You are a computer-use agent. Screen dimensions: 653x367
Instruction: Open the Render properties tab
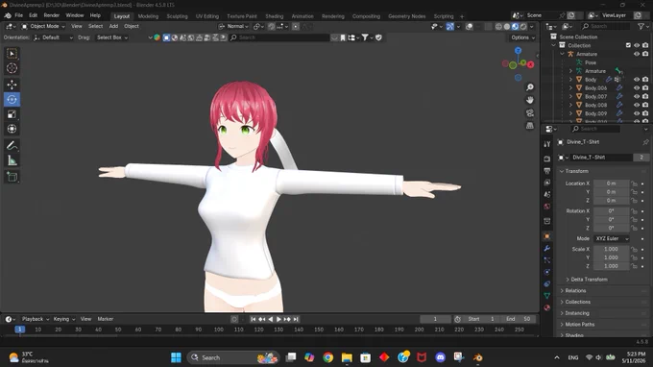tap(547, 159)
